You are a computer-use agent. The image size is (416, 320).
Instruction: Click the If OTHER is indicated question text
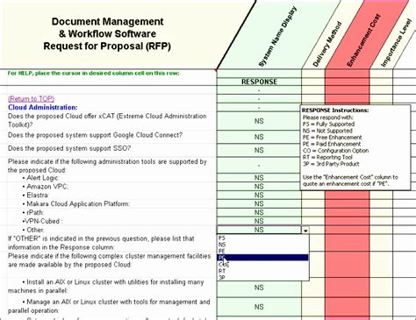101,243
